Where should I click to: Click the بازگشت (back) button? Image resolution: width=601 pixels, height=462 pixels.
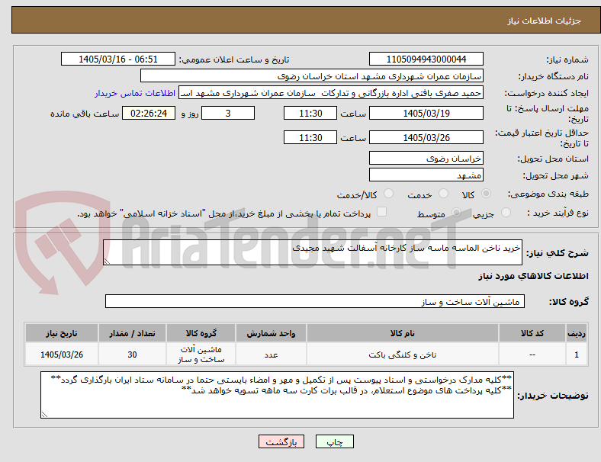click(x=281, y=441)
